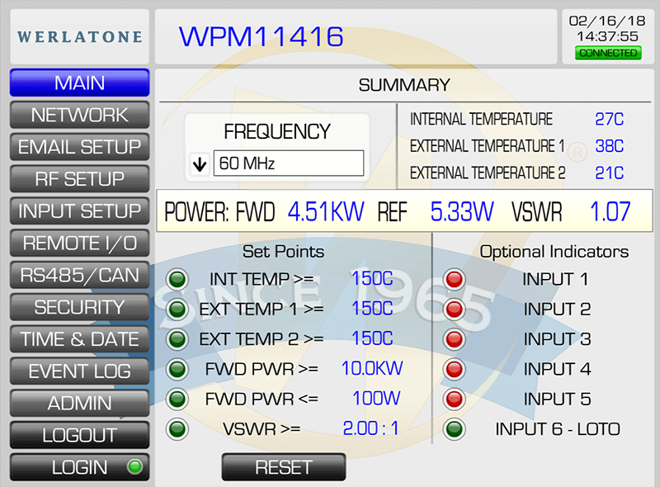Click the INPUT 6 - LOTO label
This screenshot has width=660, height=487.
click(558, 429)
